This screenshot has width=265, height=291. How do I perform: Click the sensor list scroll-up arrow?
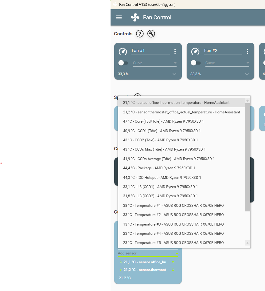pyautogui.click(x=247, y=101)
